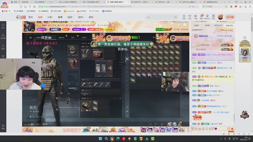Click the streamer avatar in room header
The height and width of the screenshot is (142, 253).
29,27
